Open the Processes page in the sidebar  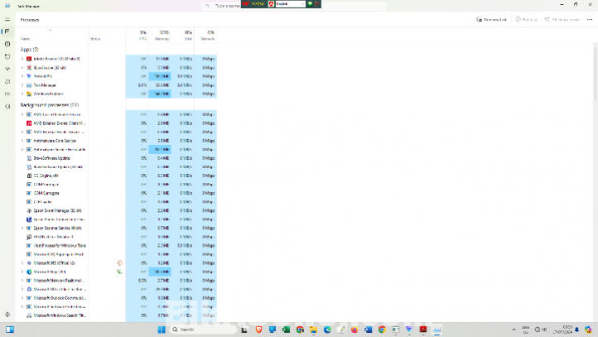pyautogui.click(x=7, y=31)
